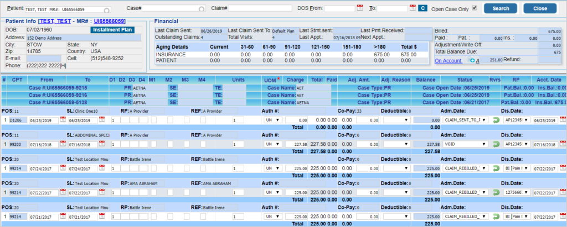
Task: Open the DOS To calendar picker
Action: [x=413, y=8]
